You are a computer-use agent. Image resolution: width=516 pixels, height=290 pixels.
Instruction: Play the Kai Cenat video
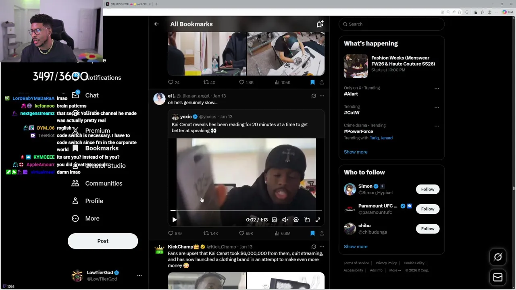174,220
